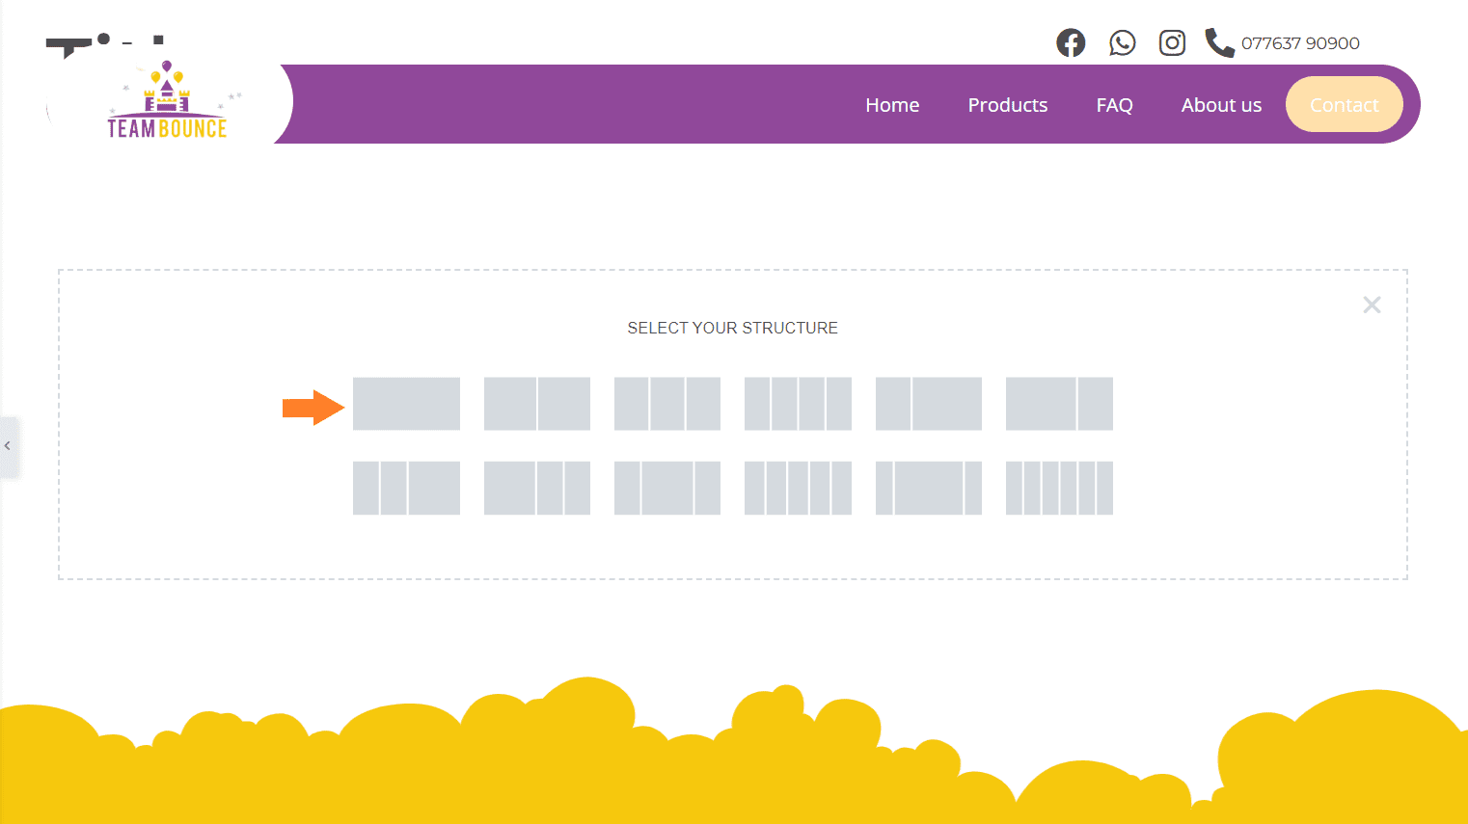This screenshot has height=824, width=1468.
Task: Go to the FAQ page
Action: (x=1114, y=104)
